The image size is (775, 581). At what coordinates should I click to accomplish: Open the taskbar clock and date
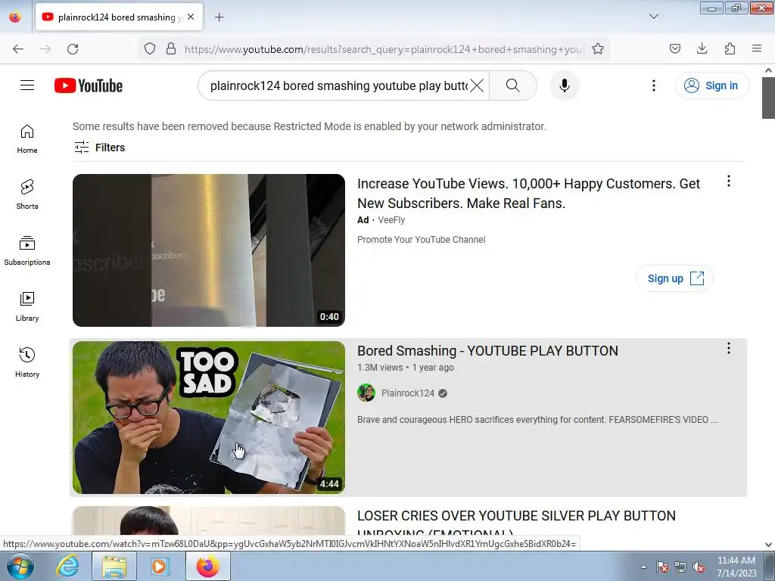pyautogui.click(x=736, y=567)
